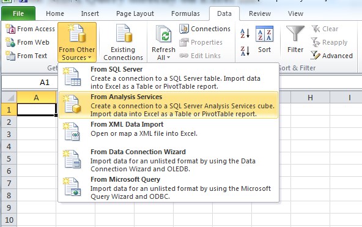362x227 pixels.
Task: Switch to the Home tab
Action: click(55, 13)
